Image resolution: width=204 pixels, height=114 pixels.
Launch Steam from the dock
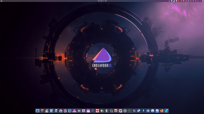[139, 111]
